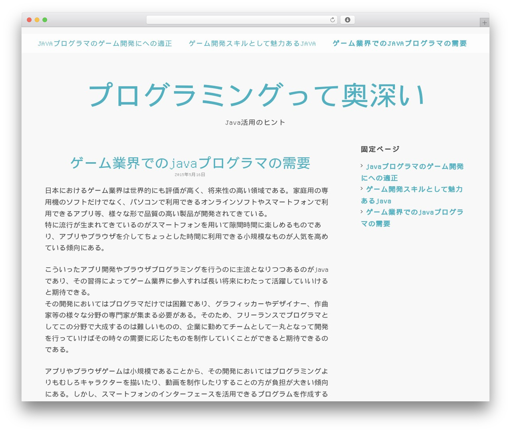This screenshot has width=511, height=432.
Task: Click sidebar heading 固定ページ
Action: (380, 149)
